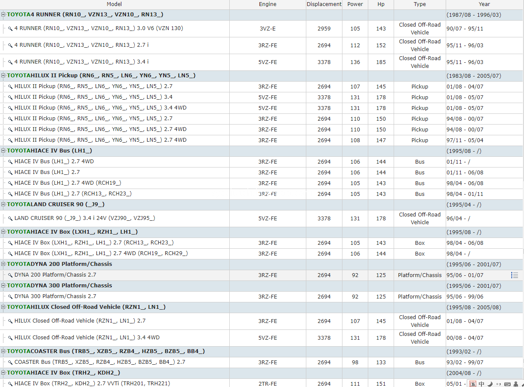Click the magnifier icon for LAND CRUISER 90 3.4 i 24V
Screen dimensions: 524x387
click(x=10, y=219)
